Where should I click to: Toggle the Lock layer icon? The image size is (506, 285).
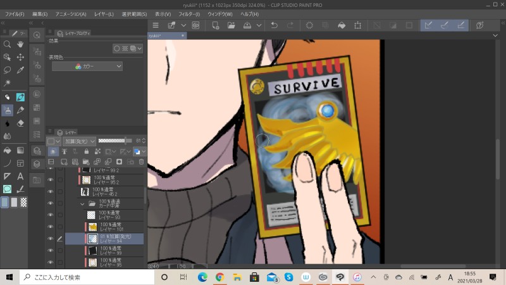click(x=86, y=151)
